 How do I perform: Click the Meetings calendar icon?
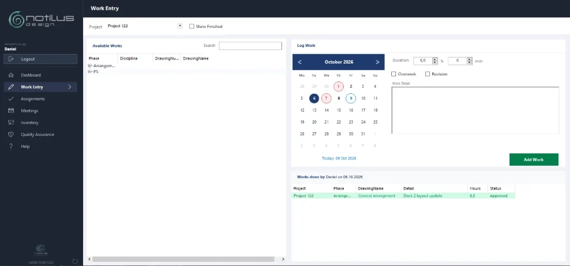[x=11, y=110]
